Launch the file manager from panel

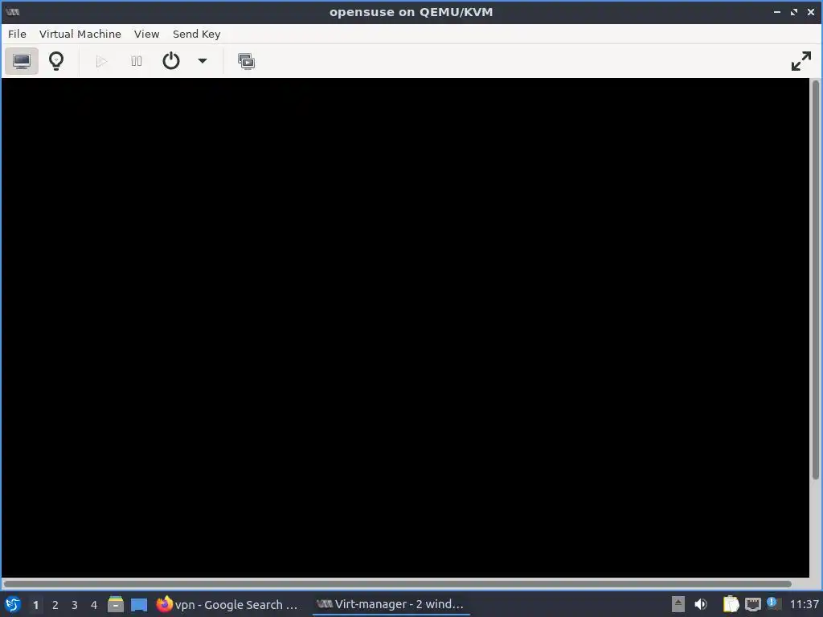coord(116,604)
